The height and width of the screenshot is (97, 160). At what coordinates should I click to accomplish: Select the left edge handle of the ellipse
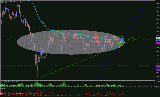[x=17, y=42]
